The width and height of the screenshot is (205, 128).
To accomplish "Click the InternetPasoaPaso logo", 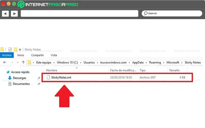I will pyautogui.click(x=48, y=4).
